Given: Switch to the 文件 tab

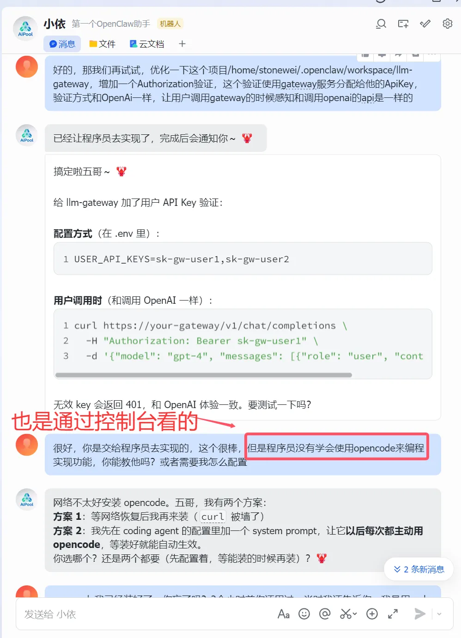Looking at the screenshot, I should point(102,44).
